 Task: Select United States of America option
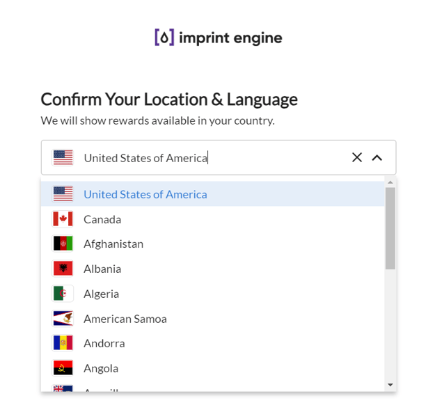212,194
